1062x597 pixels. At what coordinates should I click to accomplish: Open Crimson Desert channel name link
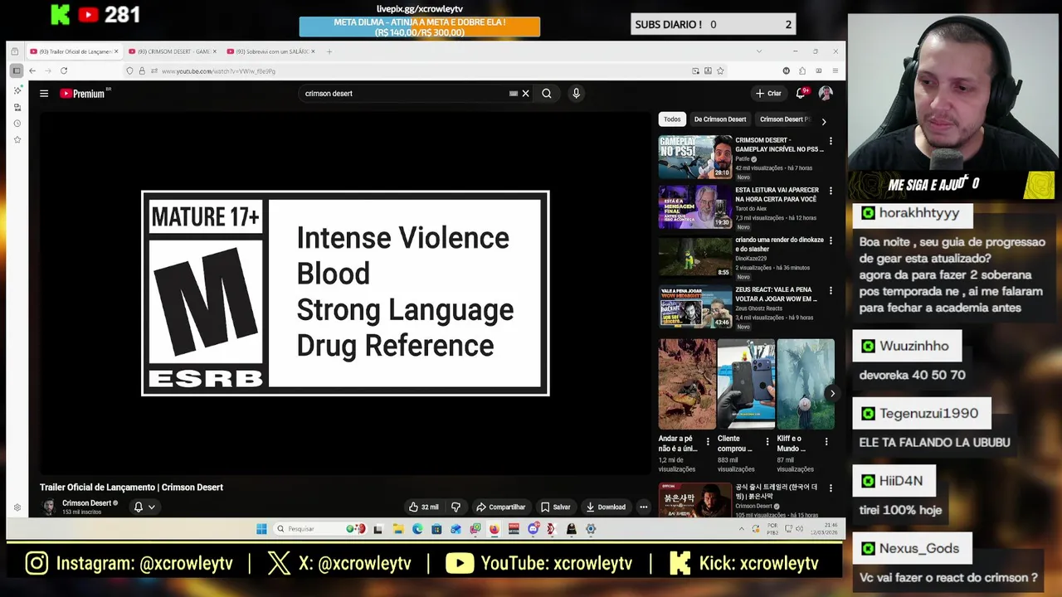86,503
